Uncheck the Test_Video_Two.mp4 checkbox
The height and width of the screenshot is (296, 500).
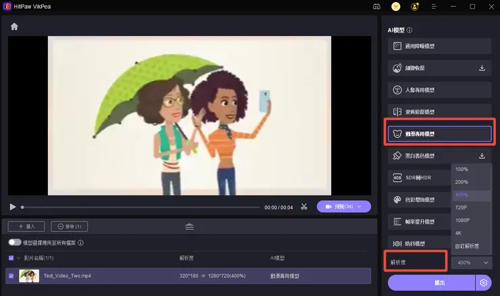coord(11,276)
